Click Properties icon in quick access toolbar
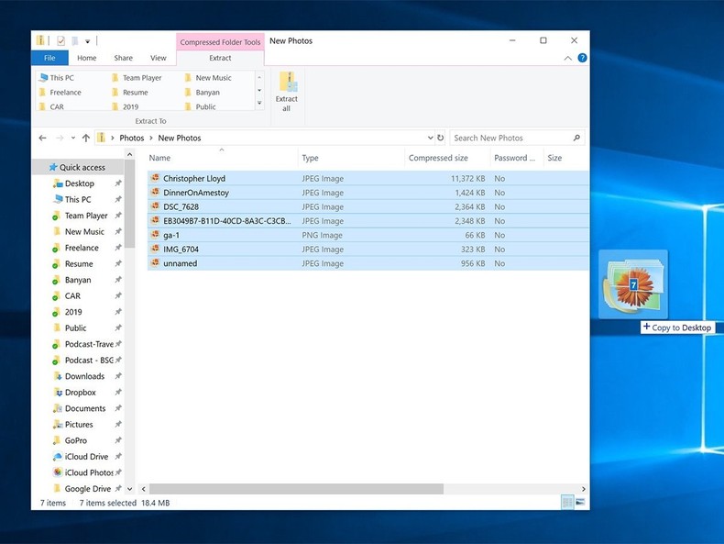 (x=60, y=41)
